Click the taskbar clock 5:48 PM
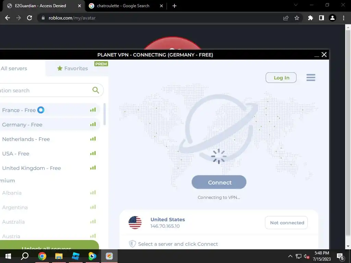The width and height of the screenshot is (351, 263). point(322,253)
